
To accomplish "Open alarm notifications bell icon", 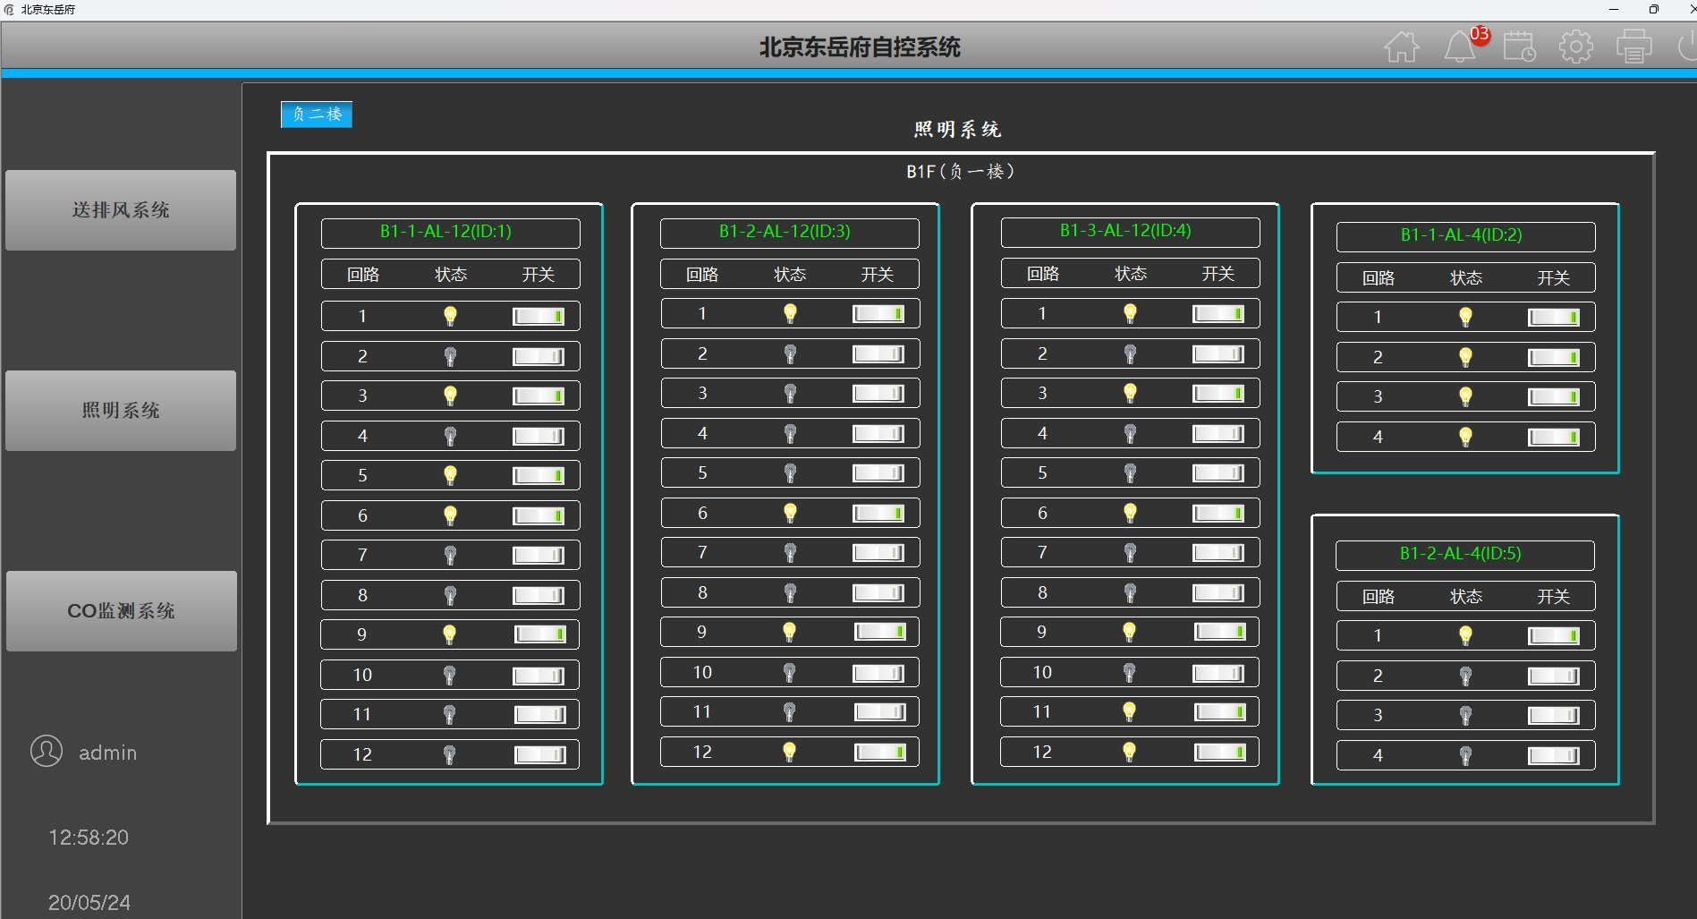I will [x=1460, y=47].
